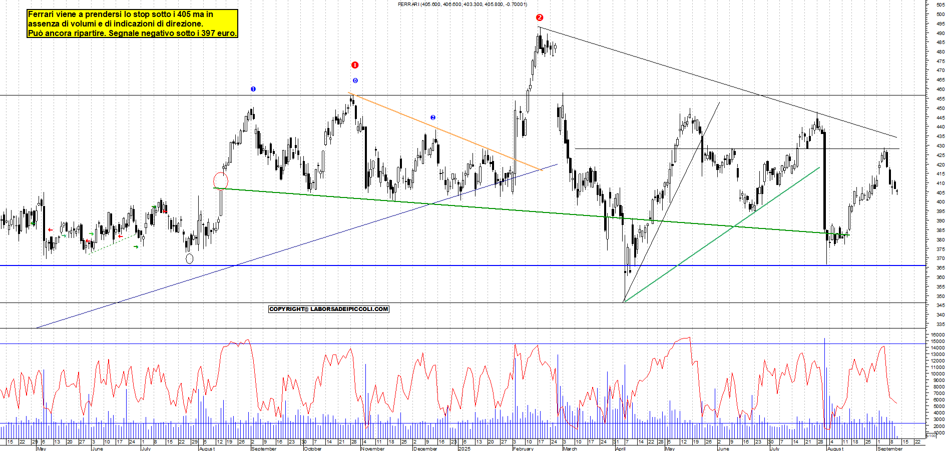Click the 6000 value on the volume axis

click(x=938, y=400)
